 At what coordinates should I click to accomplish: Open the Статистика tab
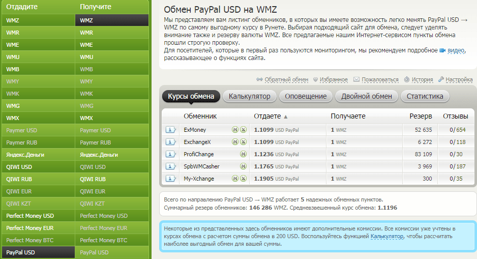coord(425,97)
